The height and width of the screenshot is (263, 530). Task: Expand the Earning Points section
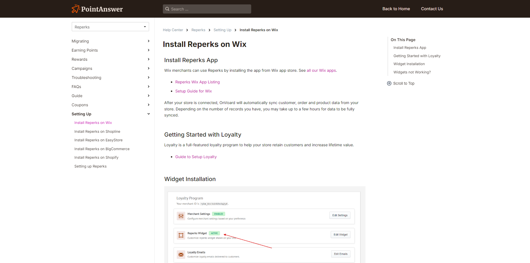(149, 50)
